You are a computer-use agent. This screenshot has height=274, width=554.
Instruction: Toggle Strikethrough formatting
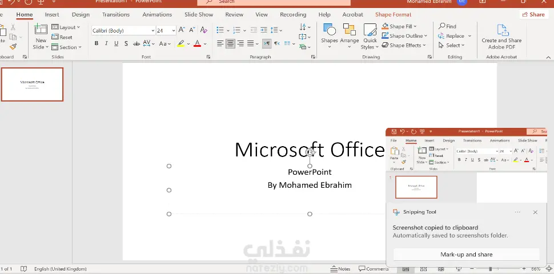point(137,44)
